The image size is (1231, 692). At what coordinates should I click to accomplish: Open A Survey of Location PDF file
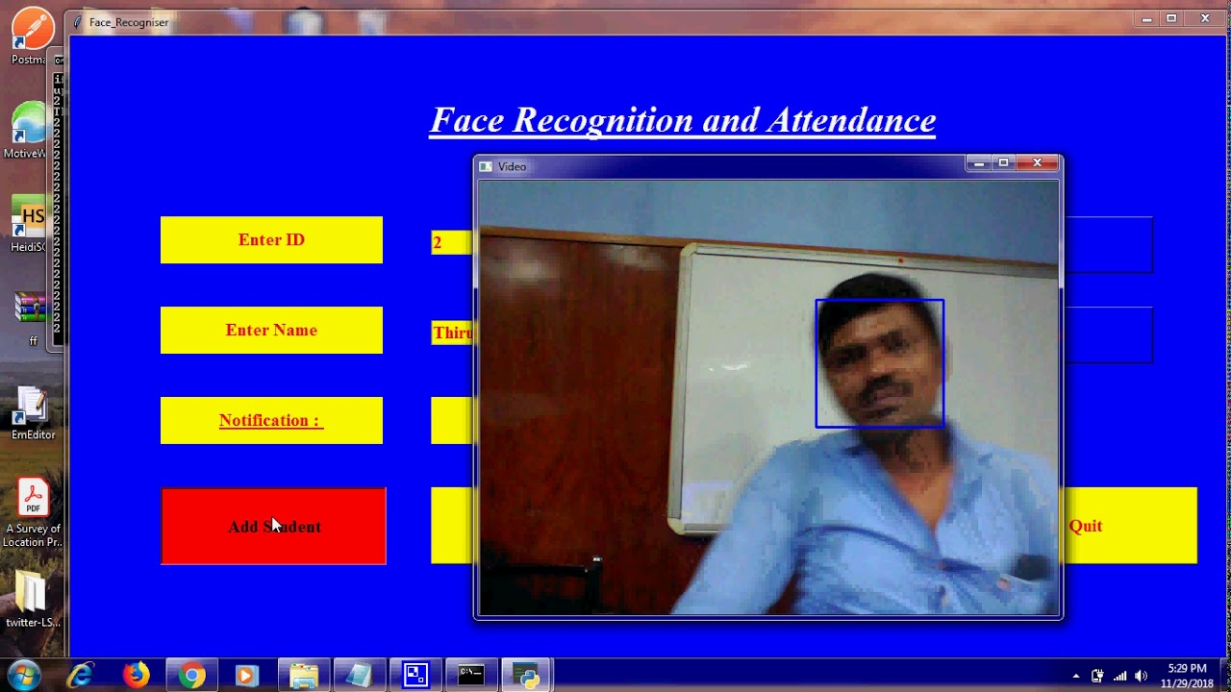(32, 513)
